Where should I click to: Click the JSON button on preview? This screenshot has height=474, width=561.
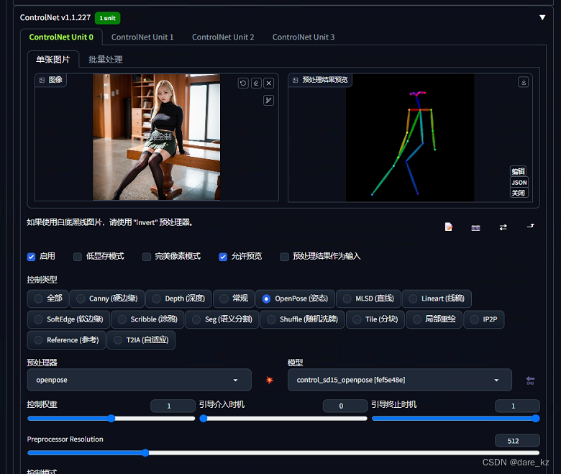(519, 183)
